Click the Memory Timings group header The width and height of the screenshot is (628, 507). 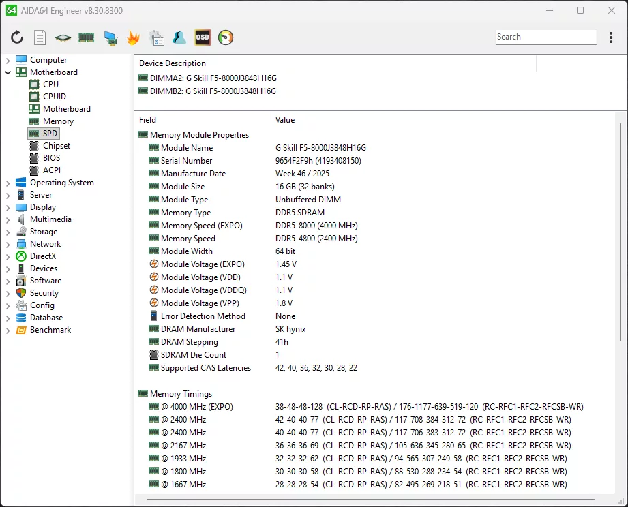coord(175,394)
